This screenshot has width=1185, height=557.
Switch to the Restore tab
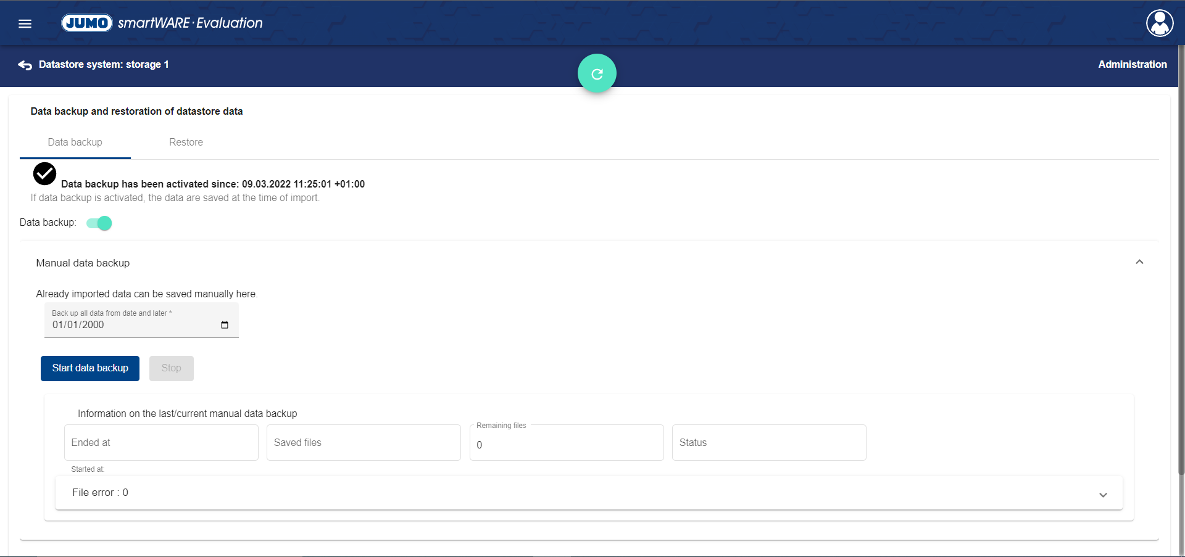pyautogui.click(x=186, y=142)
